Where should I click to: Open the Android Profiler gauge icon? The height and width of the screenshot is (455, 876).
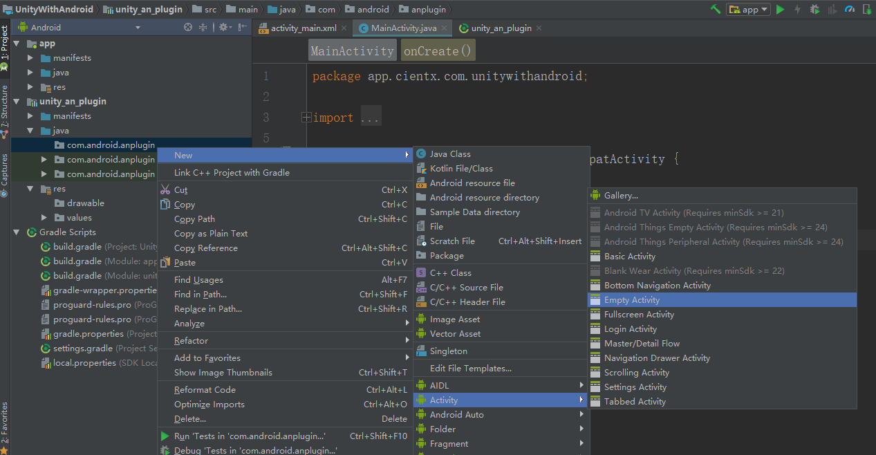click(x=850, y=10)
